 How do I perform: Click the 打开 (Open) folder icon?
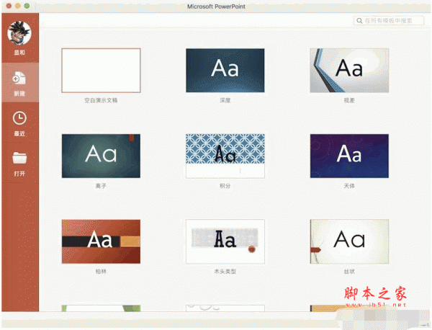pyautogui.click(x=19, y=158)
